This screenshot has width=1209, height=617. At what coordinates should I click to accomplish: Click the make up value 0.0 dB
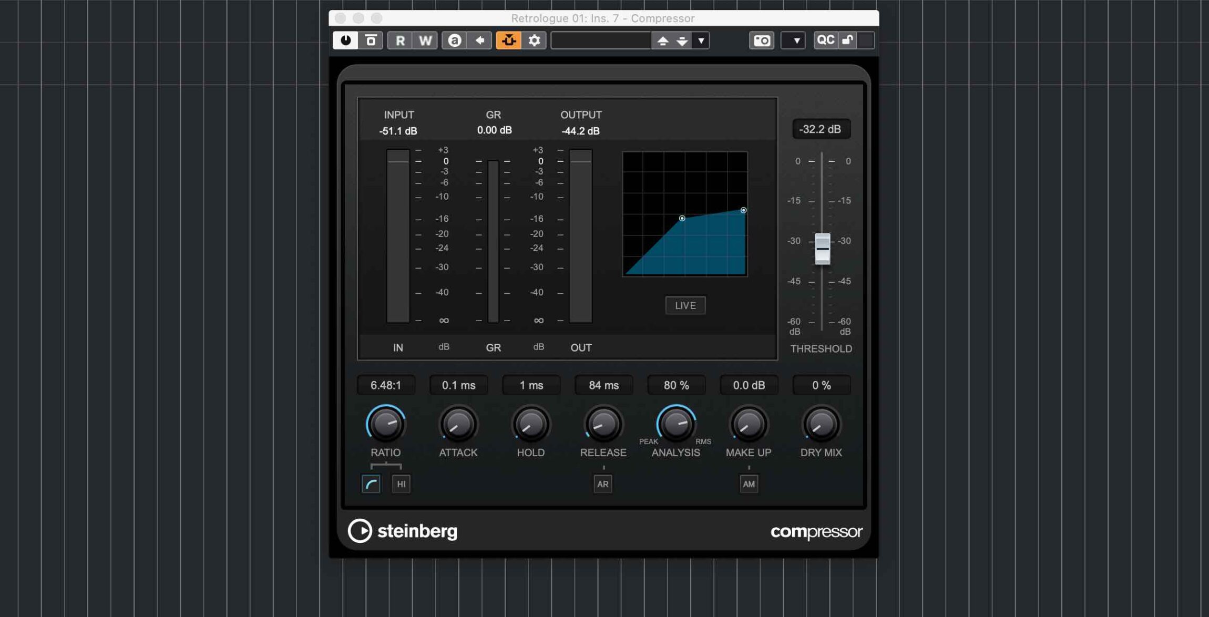(749, 385)
